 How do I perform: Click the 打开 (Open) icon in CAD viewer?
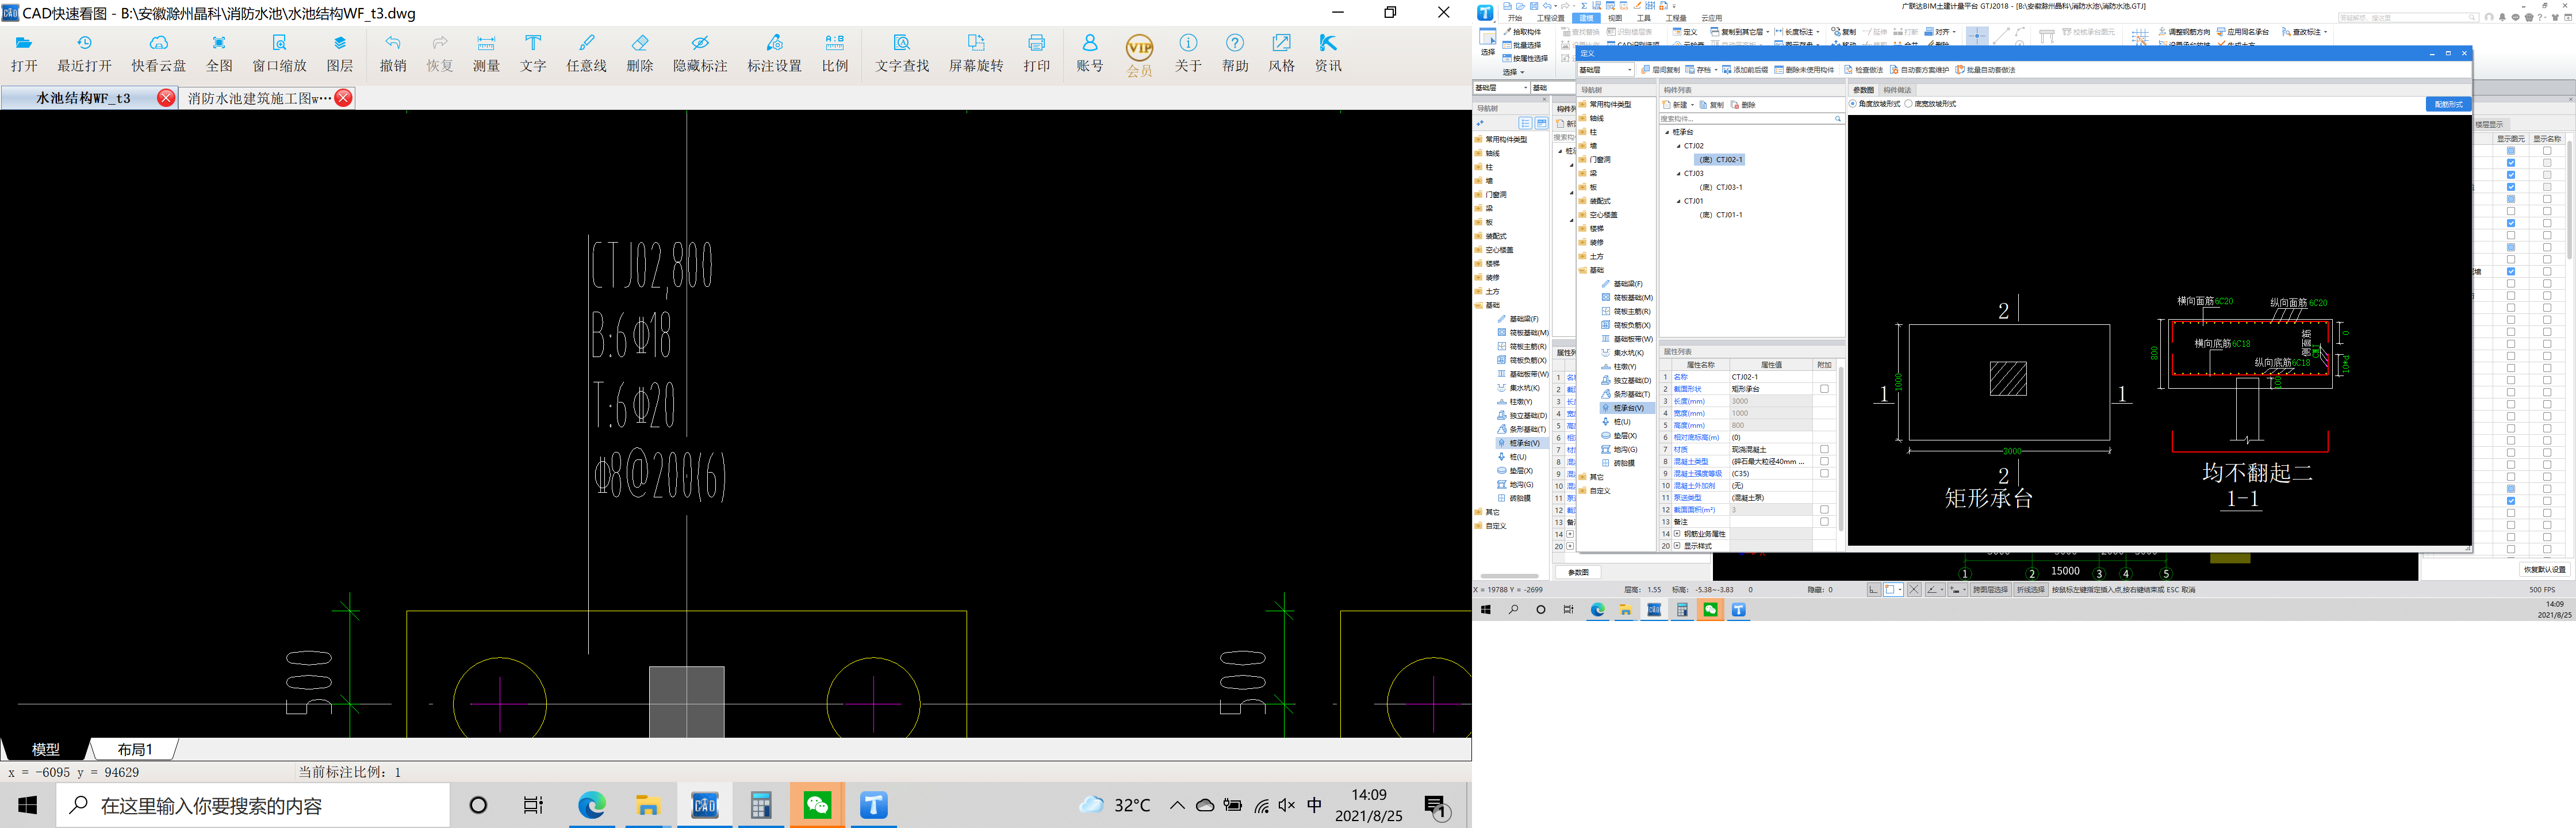click(24, 53)
